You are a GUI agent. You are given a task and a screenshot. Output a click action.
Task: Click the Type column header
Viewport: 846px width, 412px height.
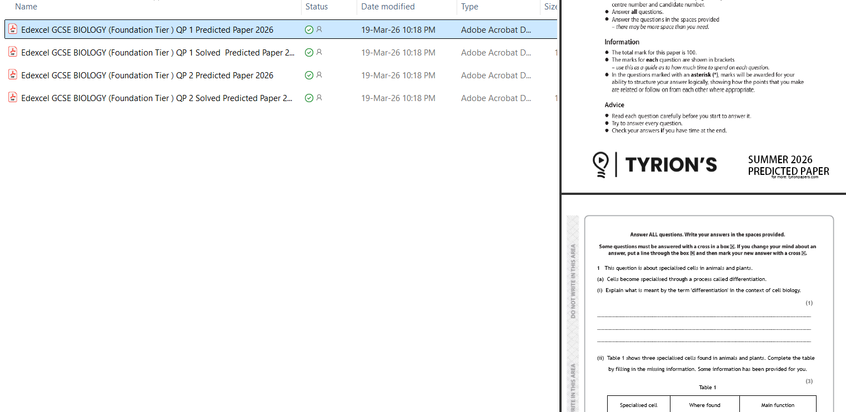(x=469, y=7)
